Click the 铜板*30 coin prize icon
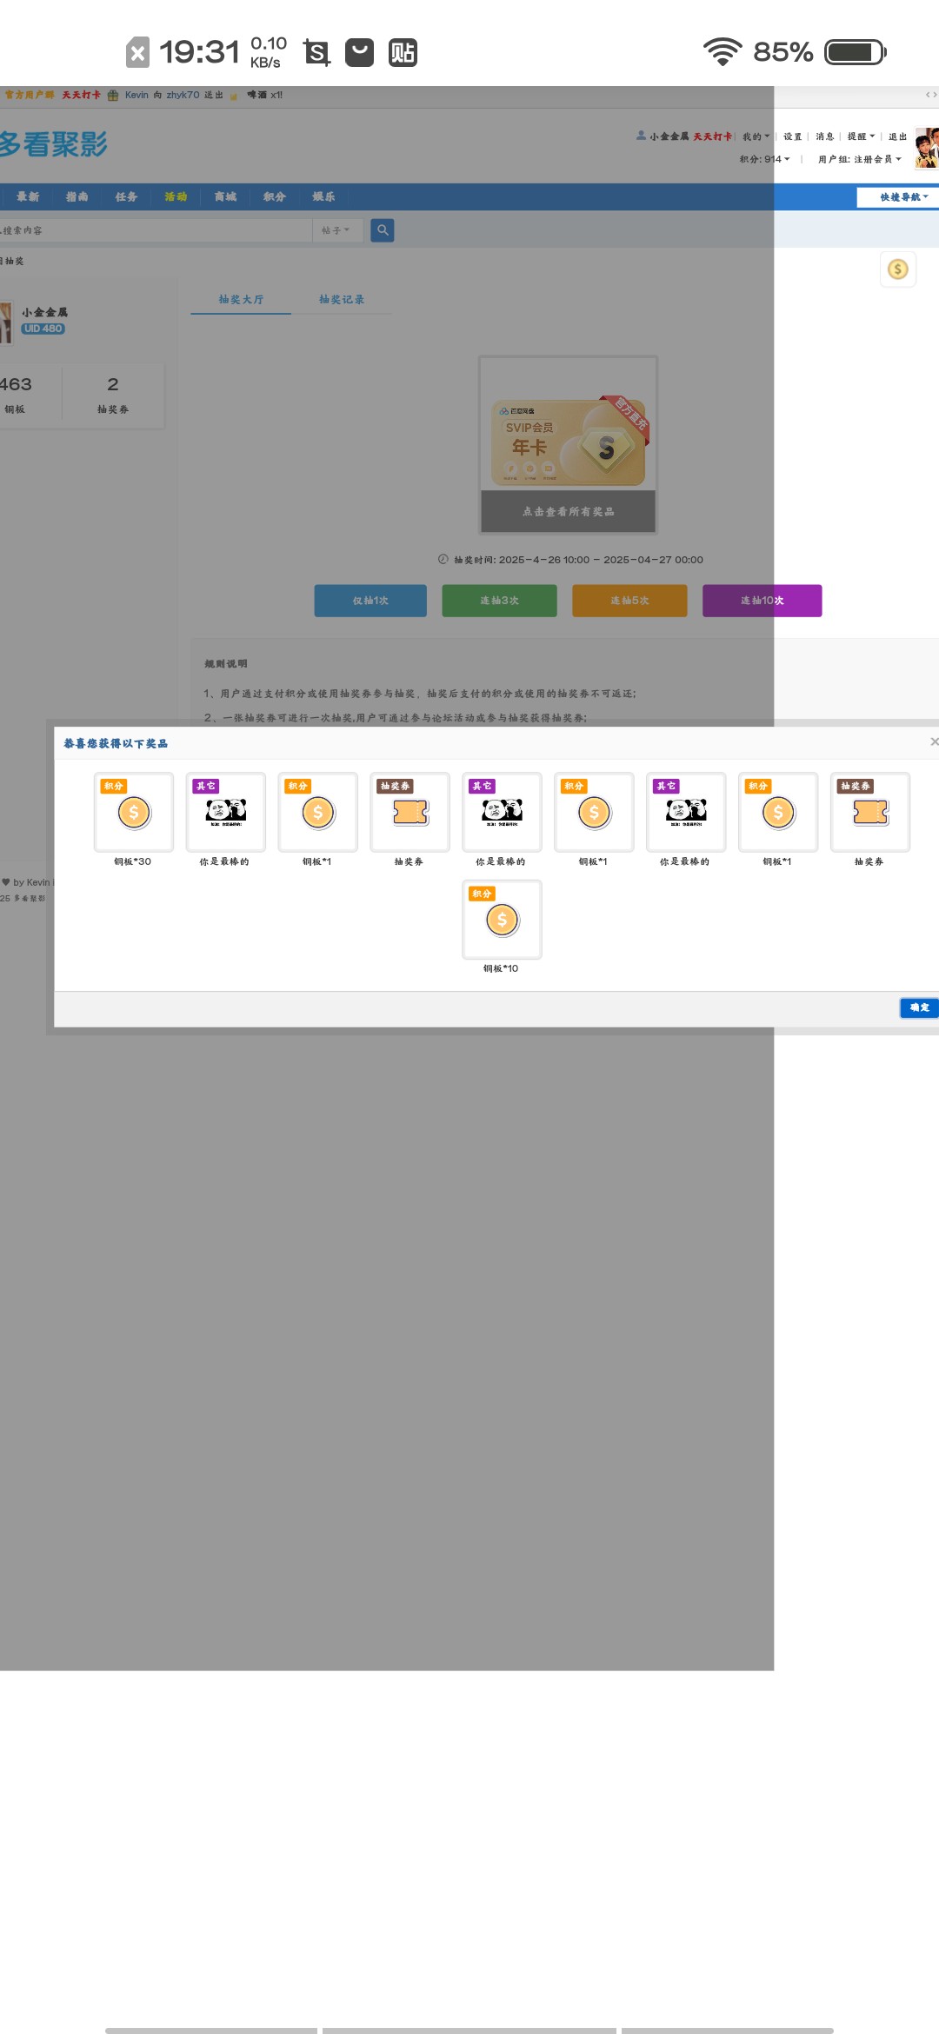The image size is (939, 2034). pos(134,813)
